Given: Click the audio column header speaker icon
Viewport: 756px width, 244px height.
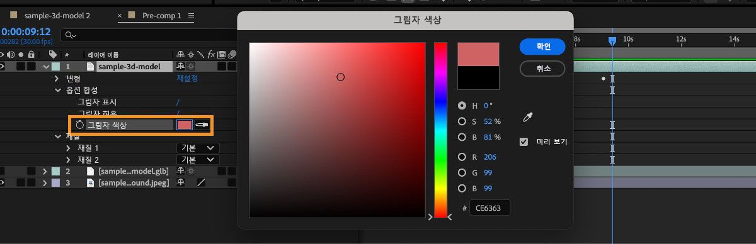Looking at the screenshot, I should (x=11, y=55).
